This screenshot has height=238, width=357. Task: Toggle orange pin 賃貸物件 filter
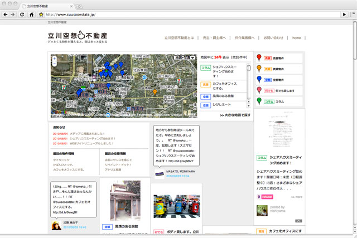[x=279, y=69]
